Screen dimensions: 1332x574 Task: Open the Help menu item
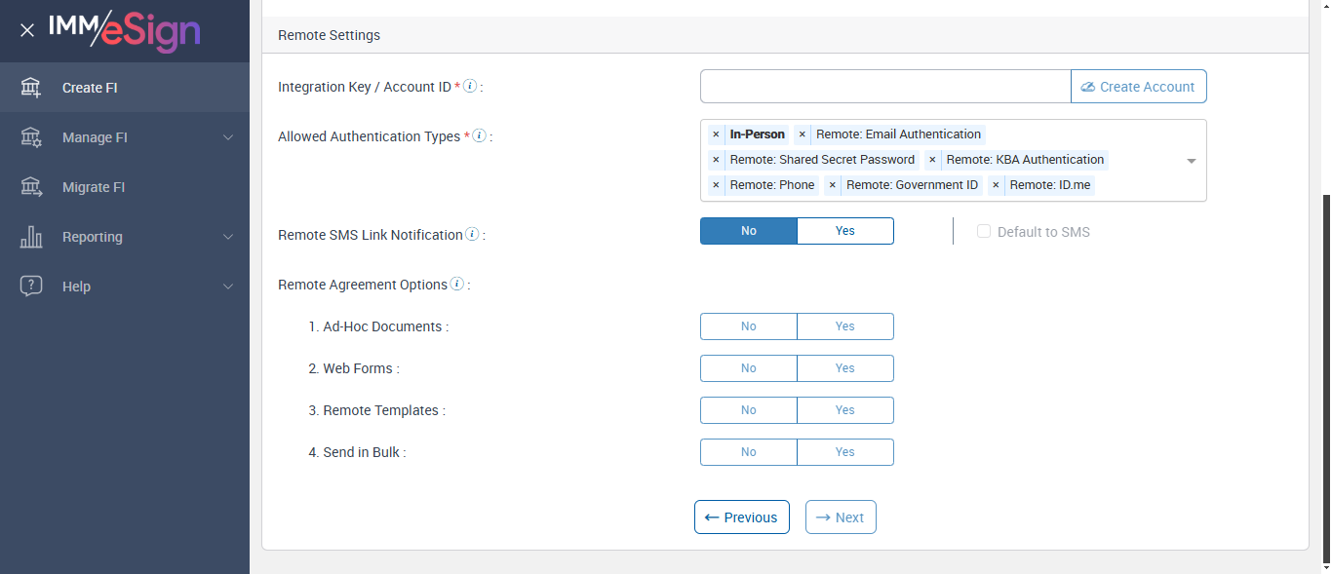[x=76, y=287]
